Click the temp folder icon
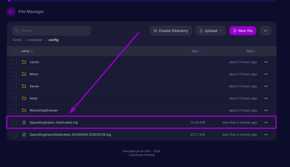The image size is (290, 167). (x=24, y=98)
